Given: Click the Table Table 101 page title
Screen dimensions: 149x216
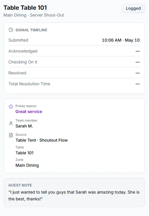Looking at the screenshot, I should pos(25,8).
